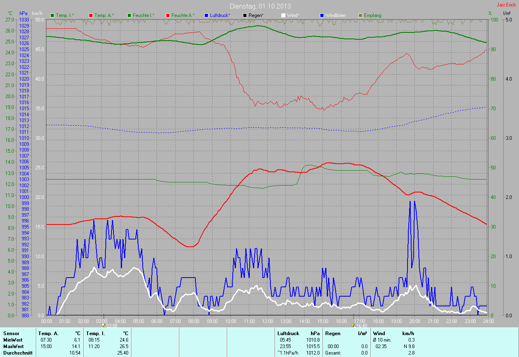Click the blue Windböen legend square

pos(322,15)
